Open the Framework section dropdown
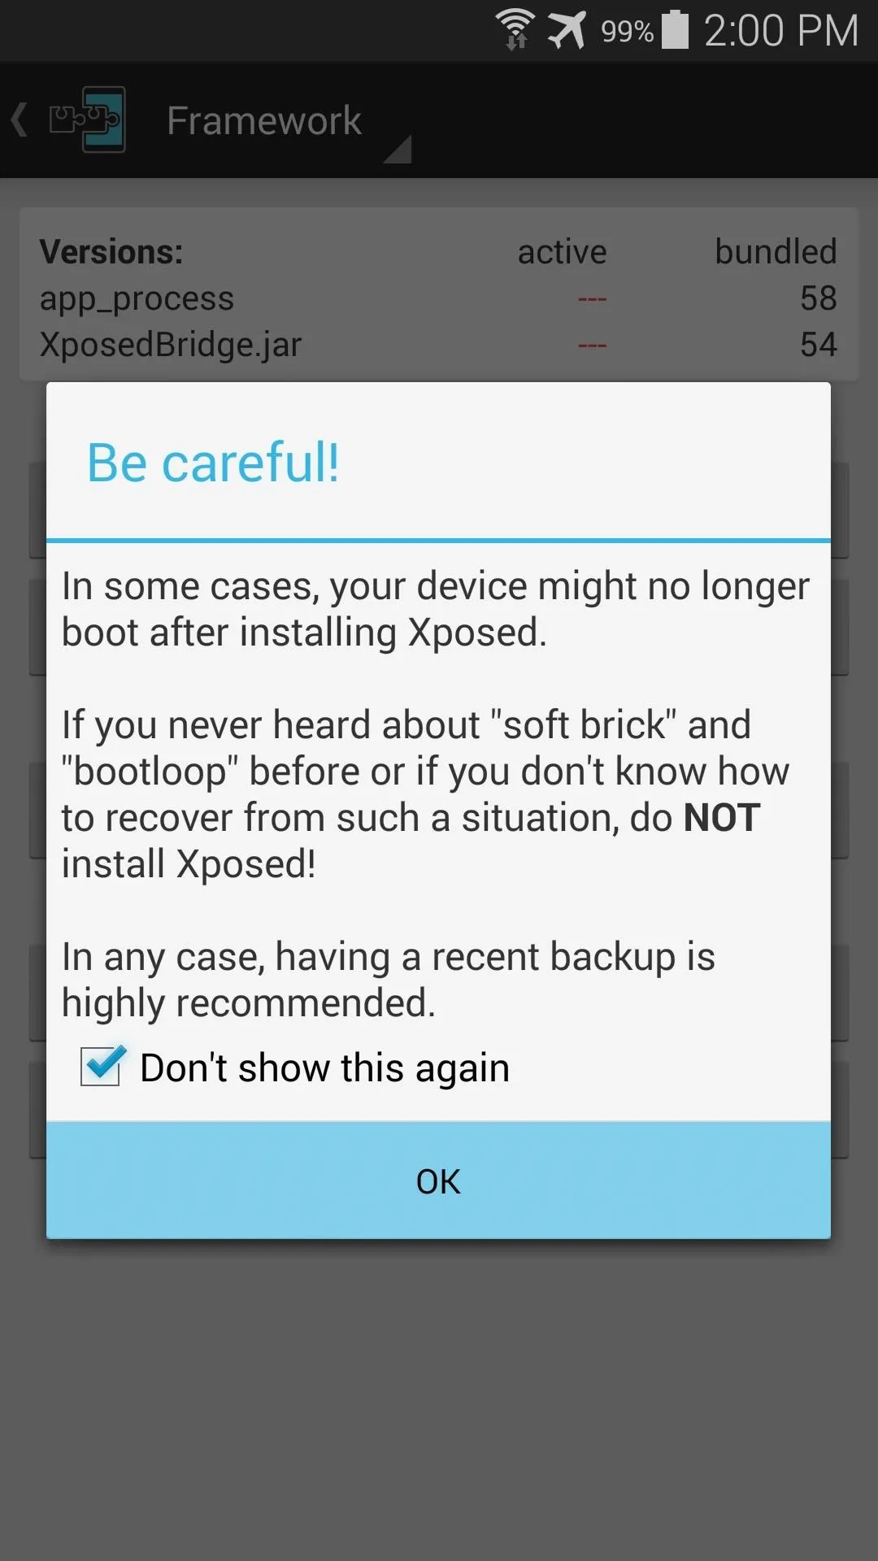The width and height of the screenshot is (878, 1561). click(x=263, y=120)
